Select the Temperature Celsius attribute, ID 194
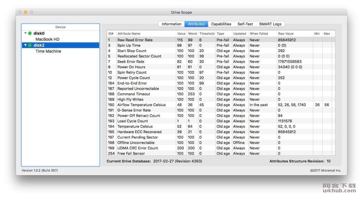The height and width of the screenshot is (198, 363). [221, 126]
